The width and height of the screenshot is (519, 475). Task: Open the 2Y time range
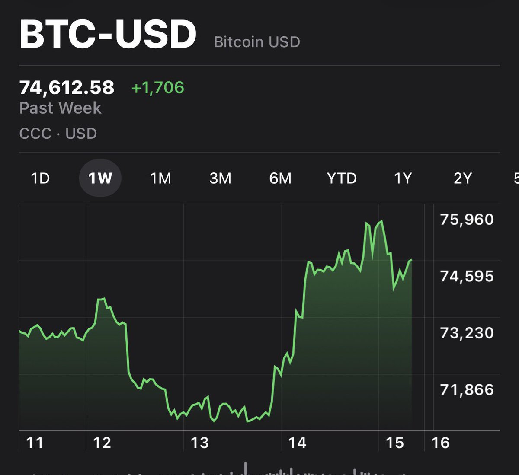click(x=462, y=178)
